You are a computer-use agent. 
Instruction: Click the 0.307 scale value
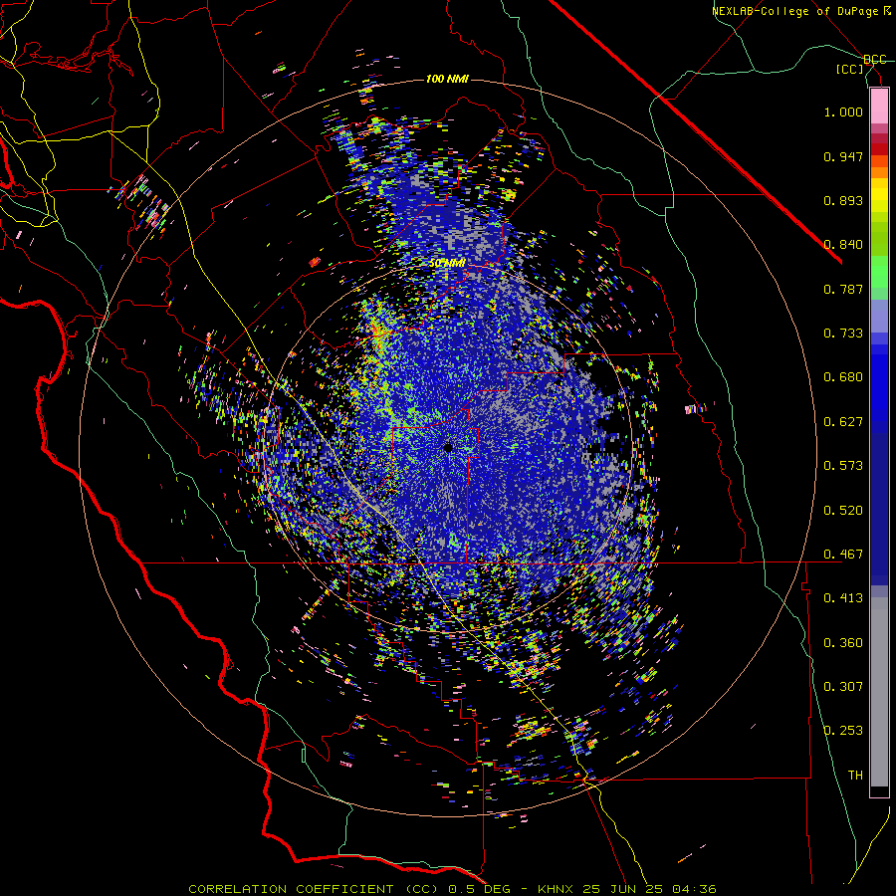(843, 687)
